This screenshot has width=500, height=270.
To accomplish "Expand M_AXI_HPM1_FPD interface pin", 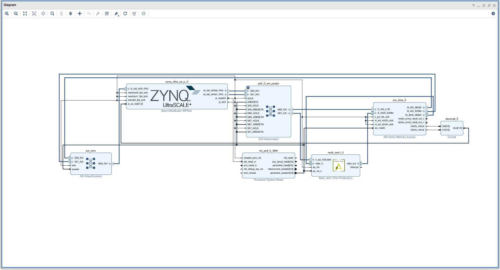I will pos(226,95).
